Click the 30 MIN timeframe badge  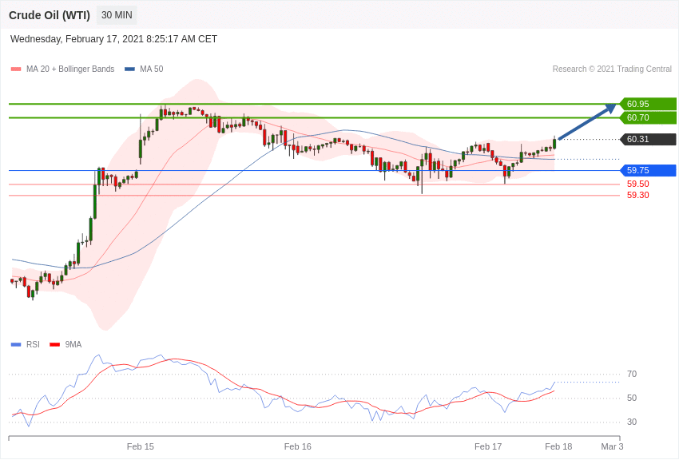point(117,15)
